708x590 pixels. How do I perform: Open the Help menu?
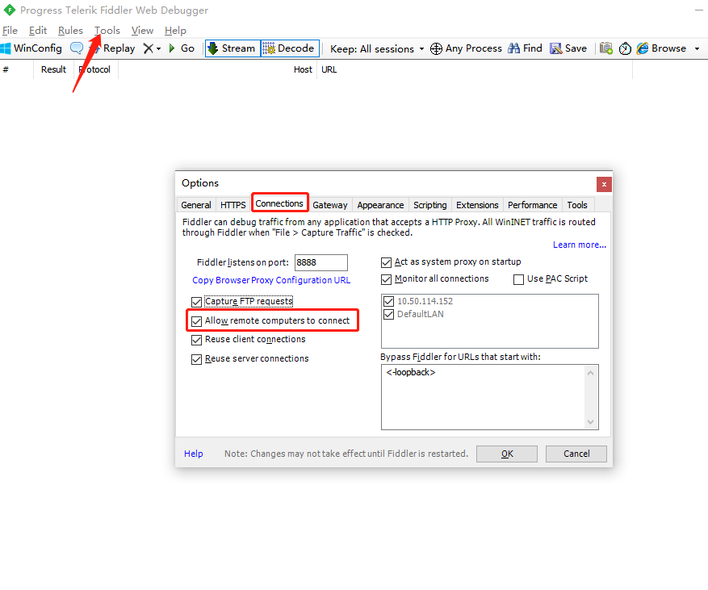point(175,30)
